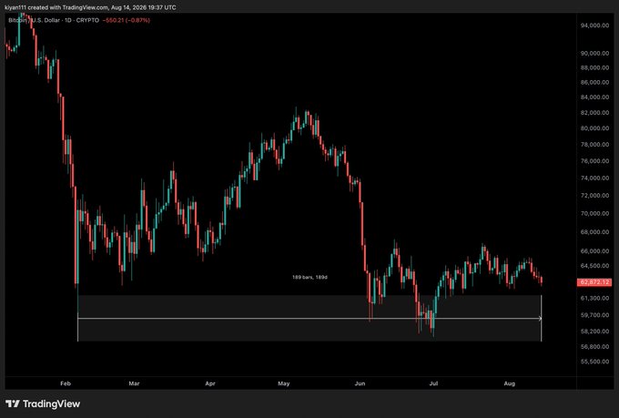The image size is (619, 418).
Task: Click the kiyan111 created with TradingView.com caption
Action: [x=90, y=7]
